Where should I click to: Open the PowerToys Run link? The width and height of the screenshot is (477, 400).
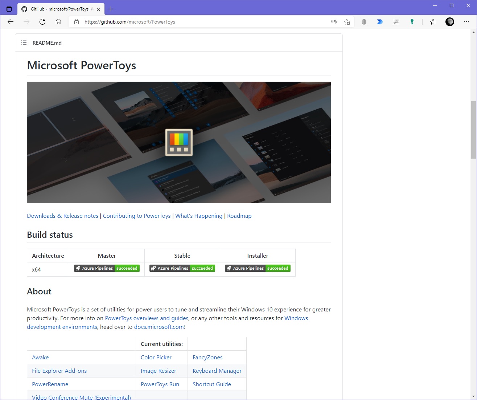[x=160, y=384]
